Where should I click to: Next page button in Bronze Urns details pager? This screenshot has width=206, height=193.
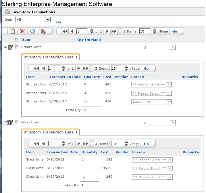click(x=79, y=68)
